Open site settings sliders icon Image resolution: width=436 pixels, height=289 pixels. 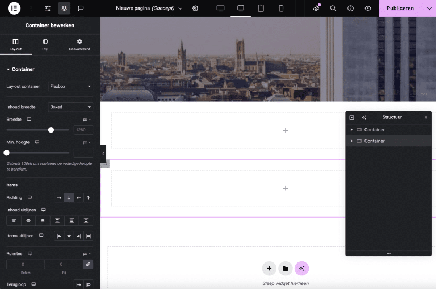pos(48,8)
